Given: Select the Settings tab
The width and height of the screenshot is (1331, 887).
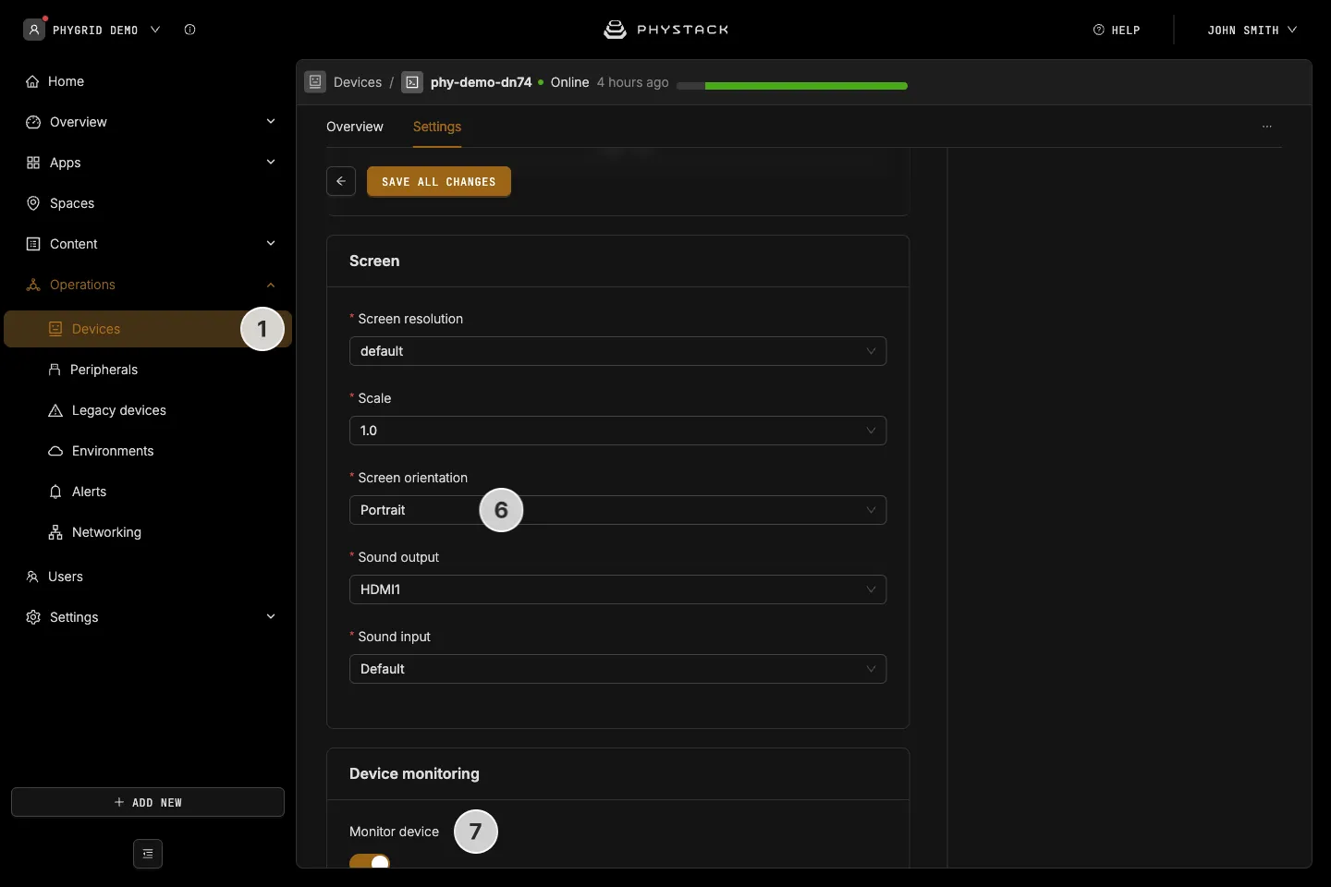Looking at the screenshot, I should (x=437, y=127).
